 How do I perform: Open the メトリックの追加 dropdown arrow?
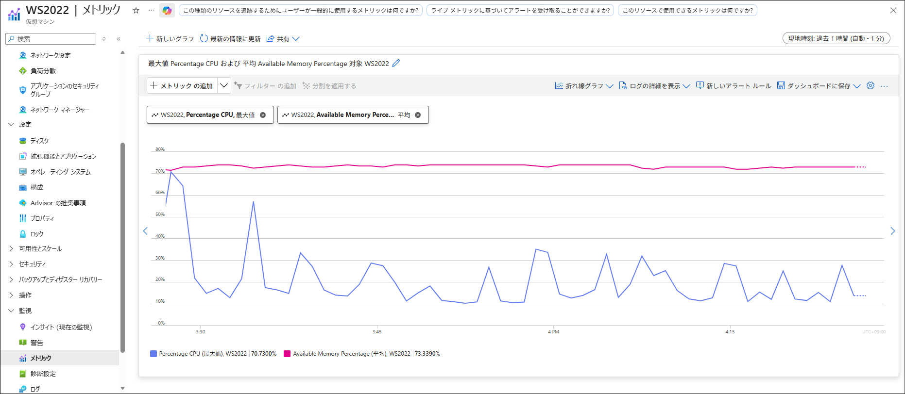(224, 86)
